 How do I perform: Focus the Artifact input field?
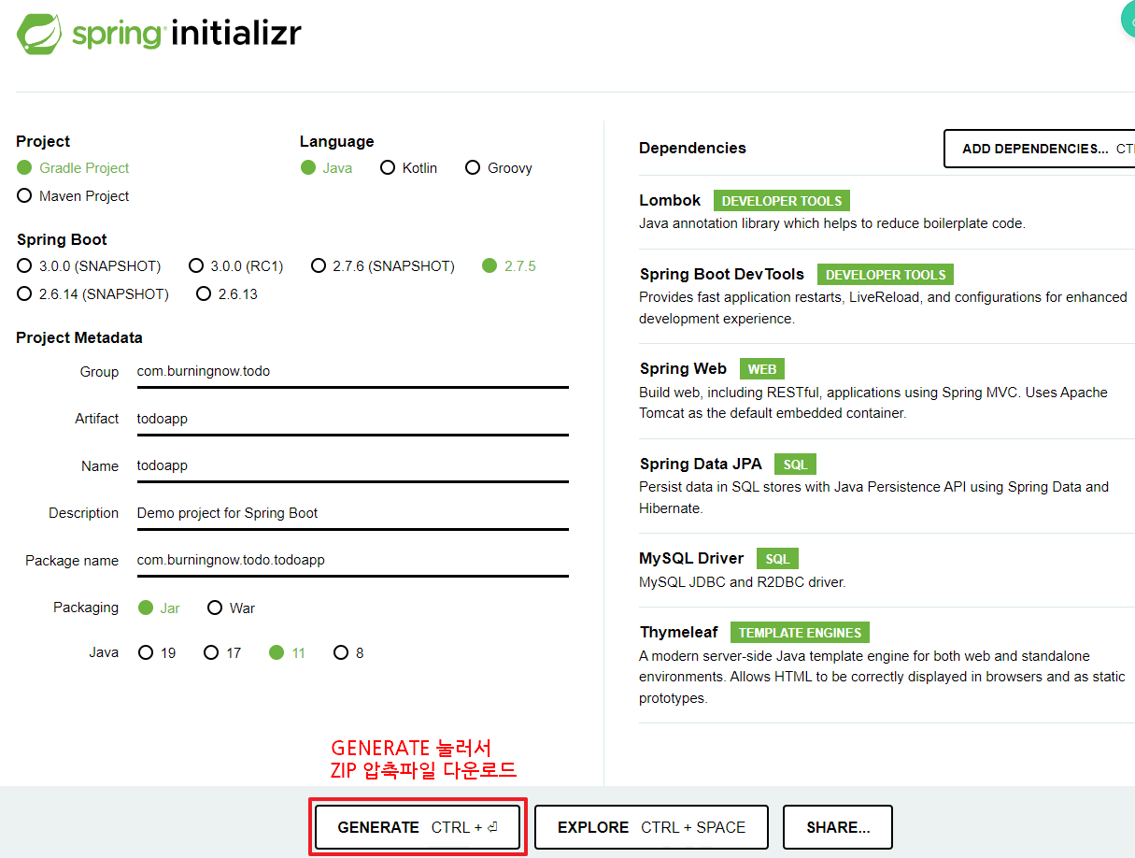pyautogui.click(x=352, y=419)
